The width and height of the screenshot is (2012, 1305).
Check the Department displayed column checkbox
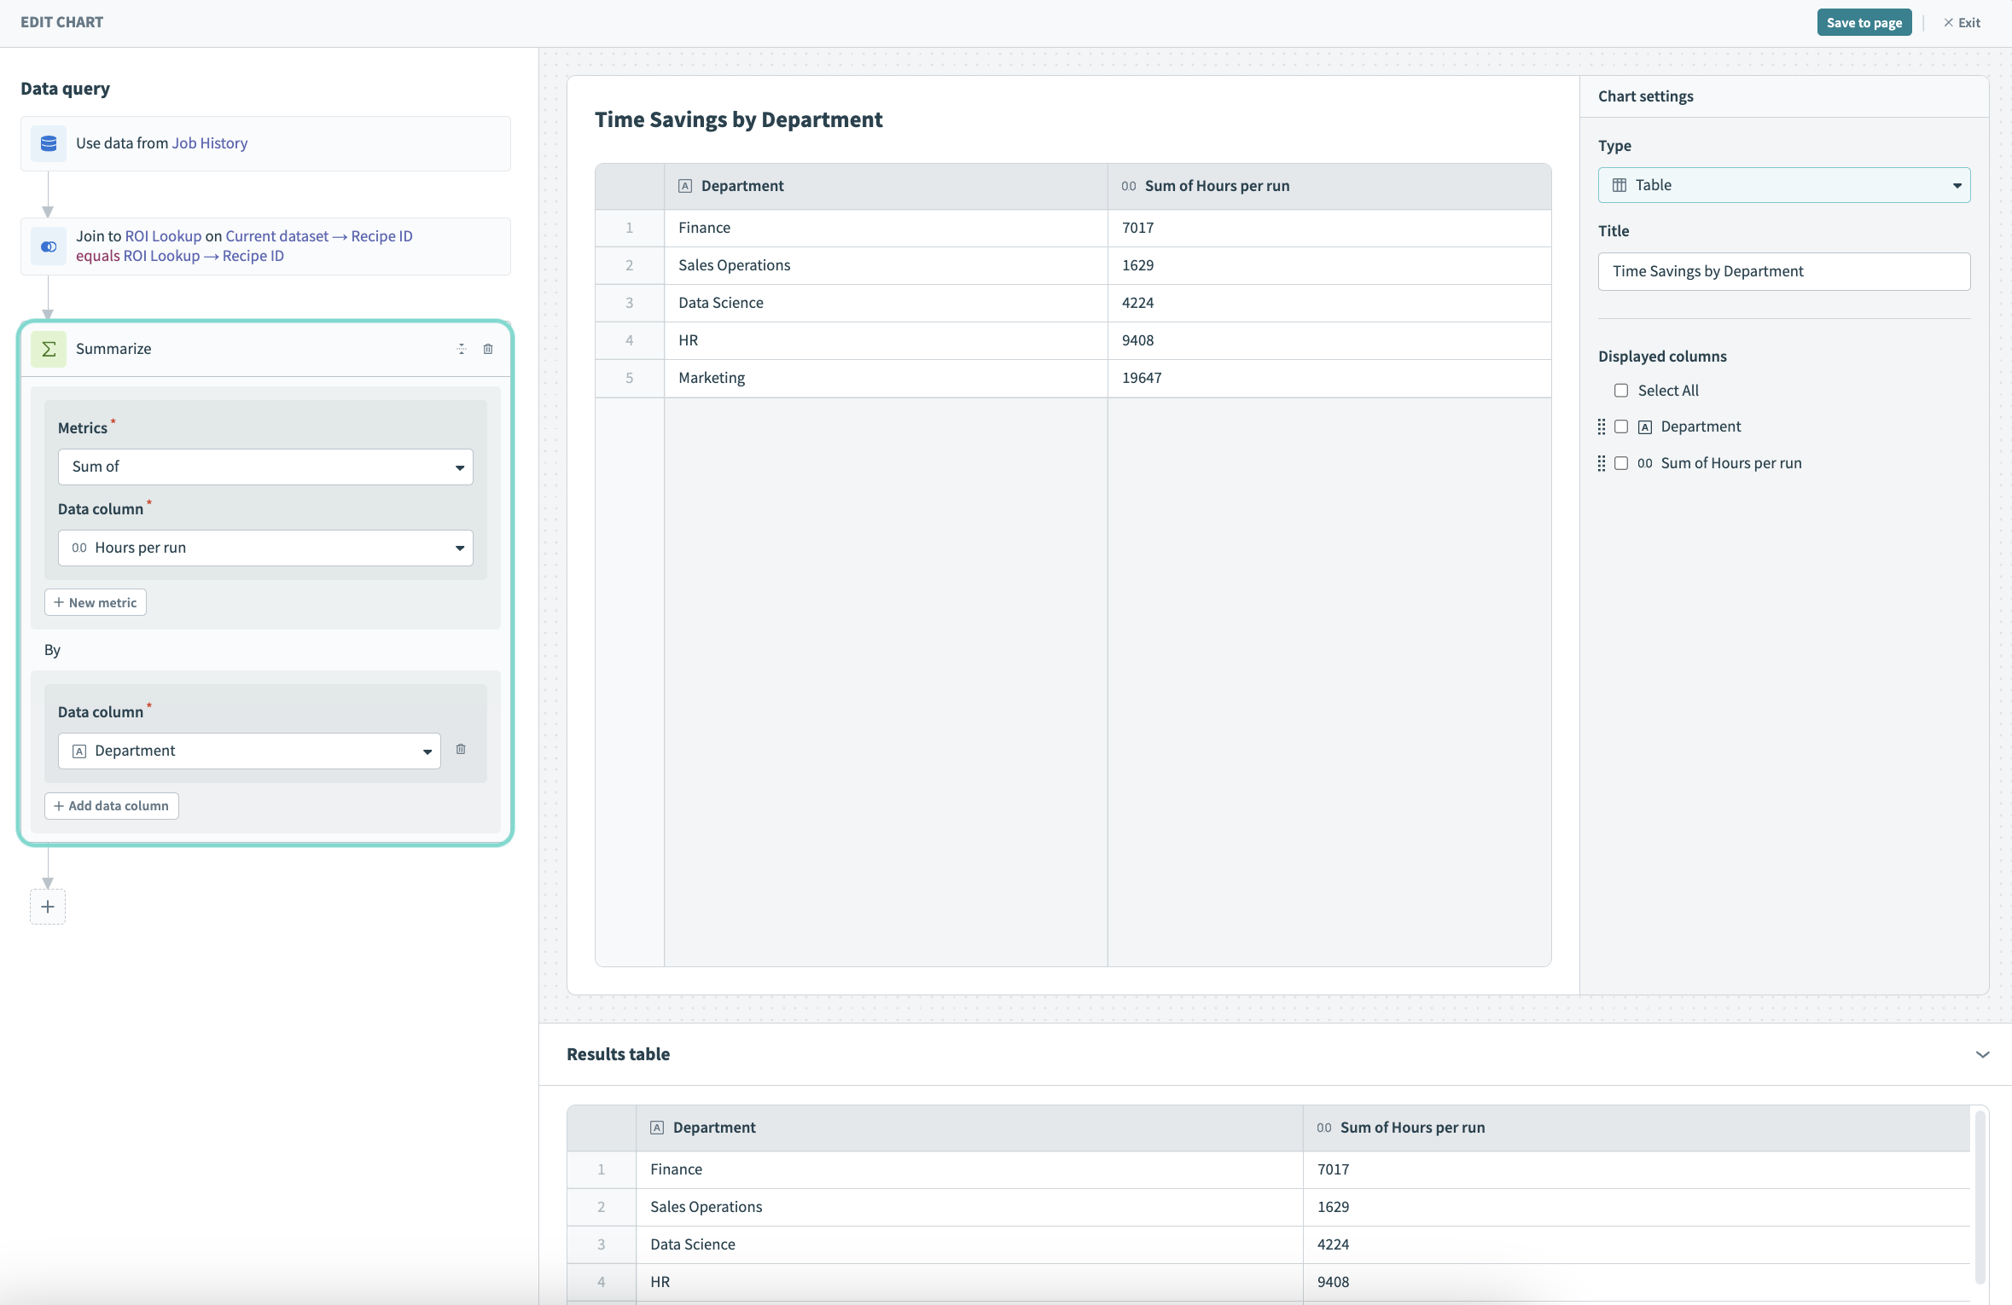pos(1622,426)
